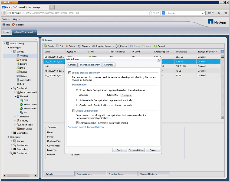230x182 pixels.
Task: Open Network Files tree item
Action: coord(30,108)
